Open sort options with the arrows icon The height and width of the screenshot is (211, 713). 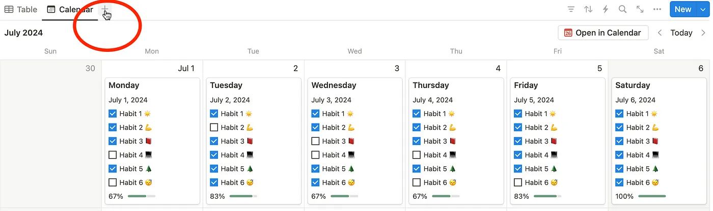pyautogui.click(x=588, y=9)
